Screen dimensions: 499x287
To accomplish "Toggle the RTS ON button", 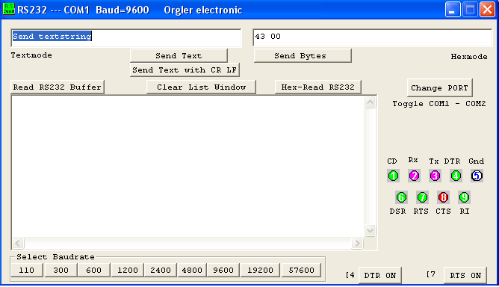I will 465,275.
